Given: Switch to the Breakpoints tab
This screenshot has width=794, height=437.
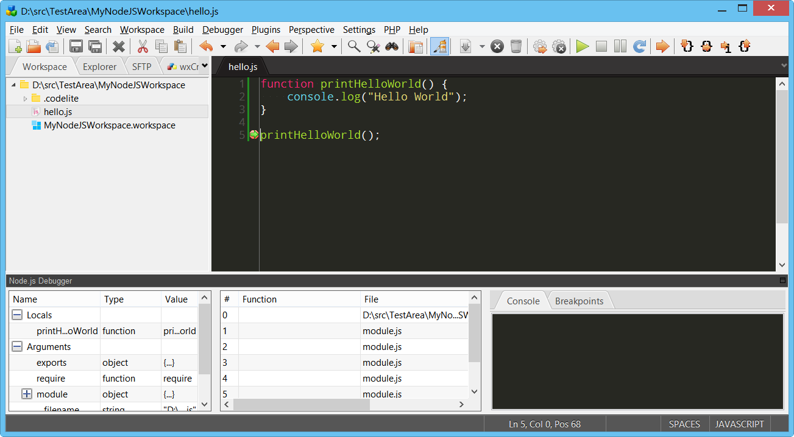Looking at the screenshot, I should (579, 301).
